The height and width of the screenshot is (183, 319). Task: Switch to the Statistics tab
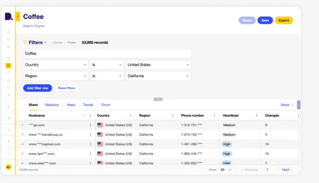pyautogui.click(x=52, y=105)
